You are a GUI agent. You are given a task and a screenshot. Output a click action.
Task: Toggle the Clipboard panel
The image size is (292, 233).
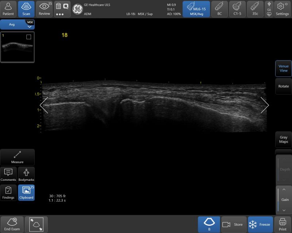(26, 193)
